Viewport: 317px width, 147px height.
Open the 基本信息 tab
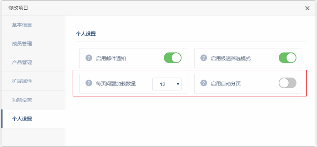22,25
